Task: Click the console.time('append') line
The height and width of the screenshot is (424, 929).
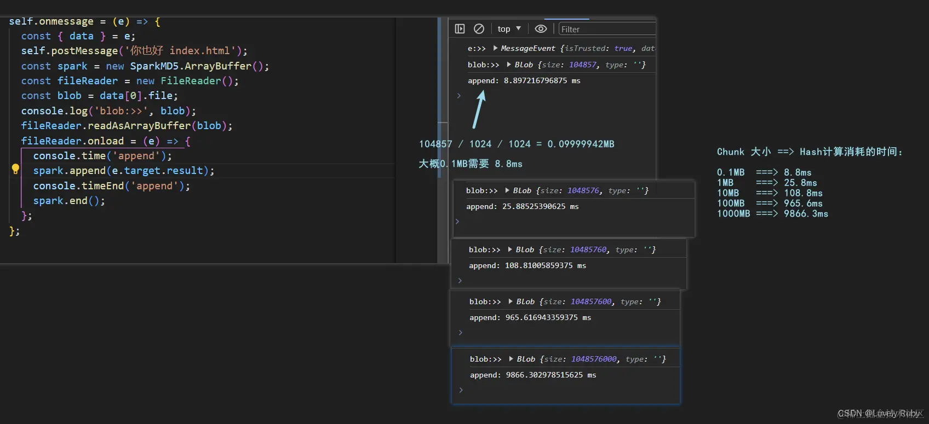Action: [102, 156]
